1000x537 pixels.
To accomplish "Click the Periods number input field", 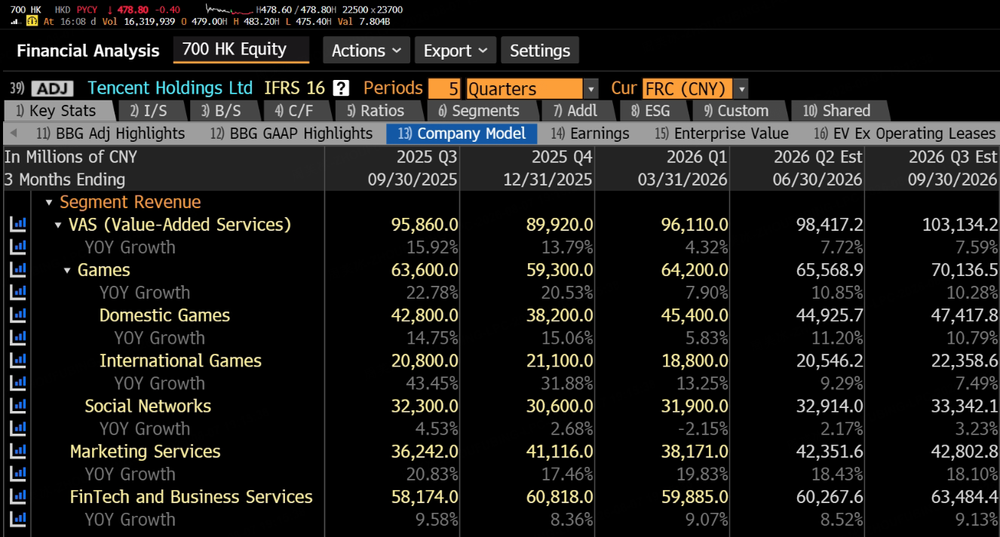I will point(446,88).
